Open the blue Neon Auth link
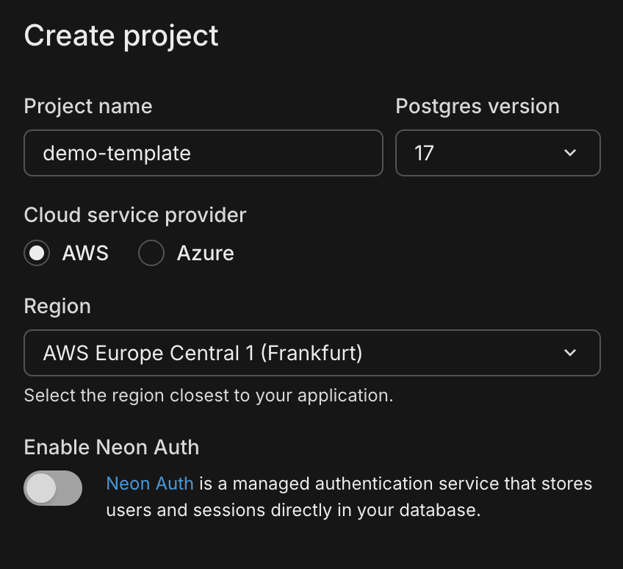623x569 pixels. click(x=150, y=484)
